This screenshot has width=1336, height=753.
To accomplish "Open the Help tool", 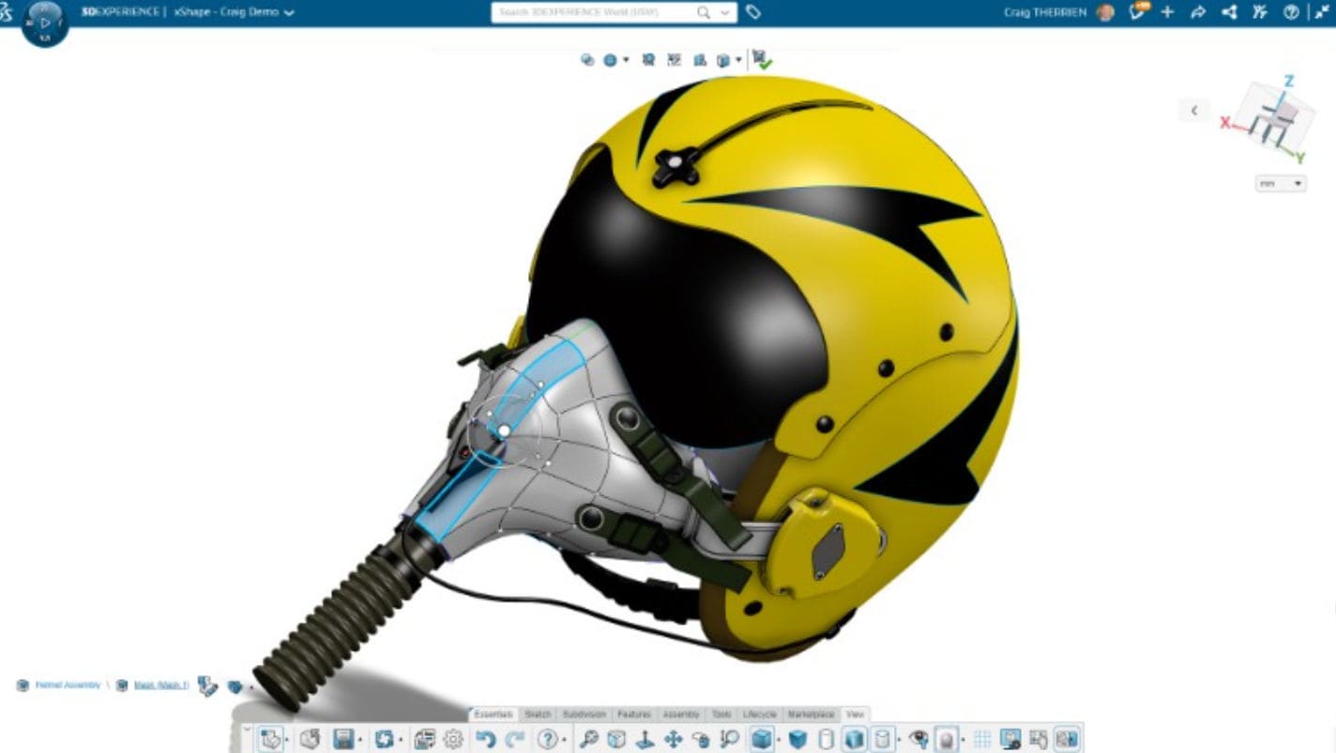I will (x=548, y=738).
